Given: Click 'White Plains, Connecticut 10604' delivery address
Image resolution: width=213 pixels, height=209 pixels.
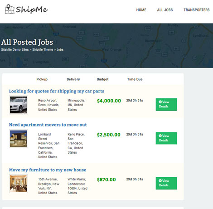Looking at the screenshot, I should point(77,186).
